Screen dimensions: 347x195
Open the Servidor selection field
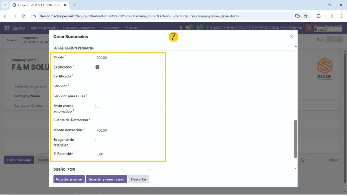pyautogui.click(x=129, y=86)
